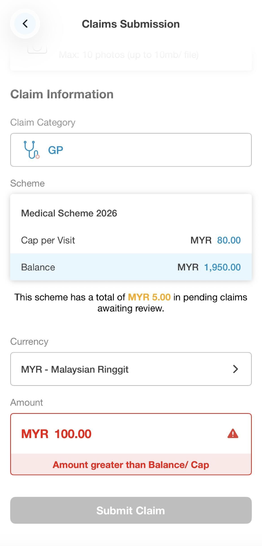Click the 1,950.00 balance value
The height and width of the screenshot is (546, 262).
[222, 267]
